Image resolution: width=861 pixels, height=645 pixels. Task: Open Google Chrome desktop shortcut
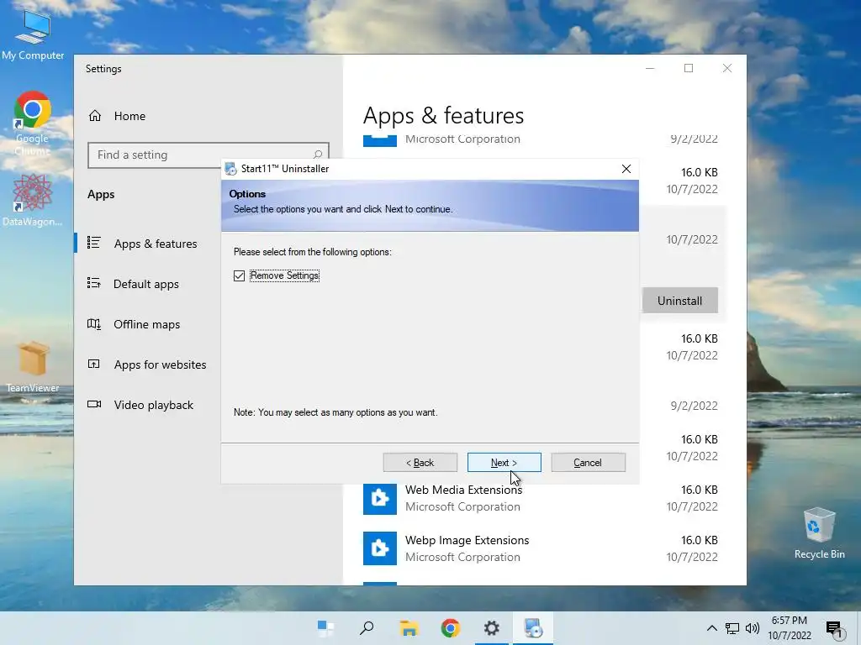point(33,123)
